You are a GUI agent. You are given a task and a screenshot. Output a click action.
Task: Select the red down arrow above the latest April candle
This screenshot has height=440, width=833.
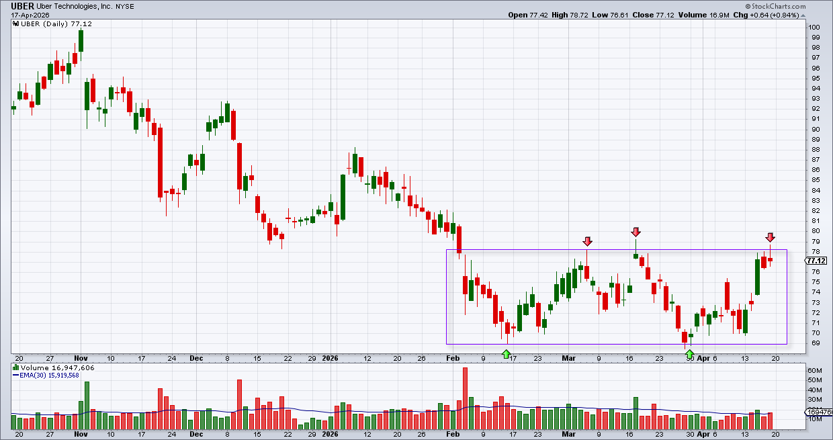click(771, 237)
